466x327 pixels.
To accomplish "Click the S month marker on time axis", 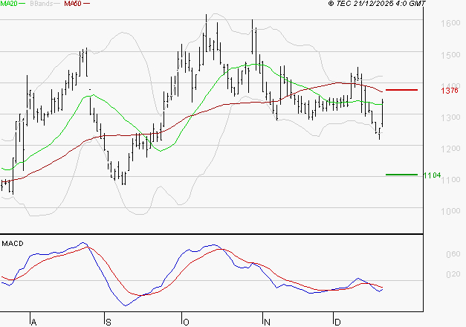I will [109, 323].
